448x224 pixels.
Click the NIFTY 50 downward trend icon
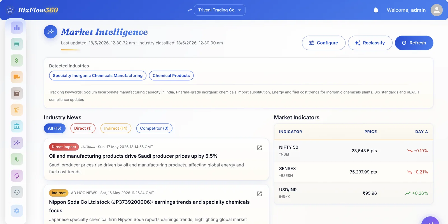coord(410,151)
